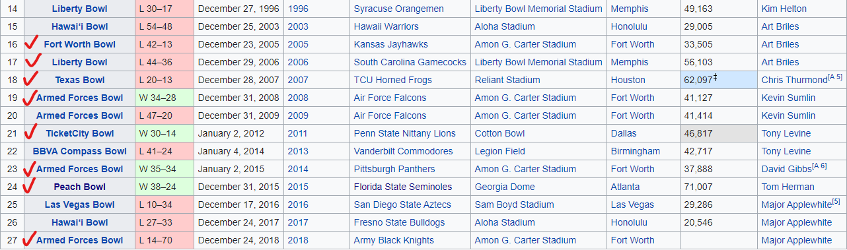Click the Syracuse Orangemen link
Image resolution: width=847 pixels, height=250 pixels.
398,9
